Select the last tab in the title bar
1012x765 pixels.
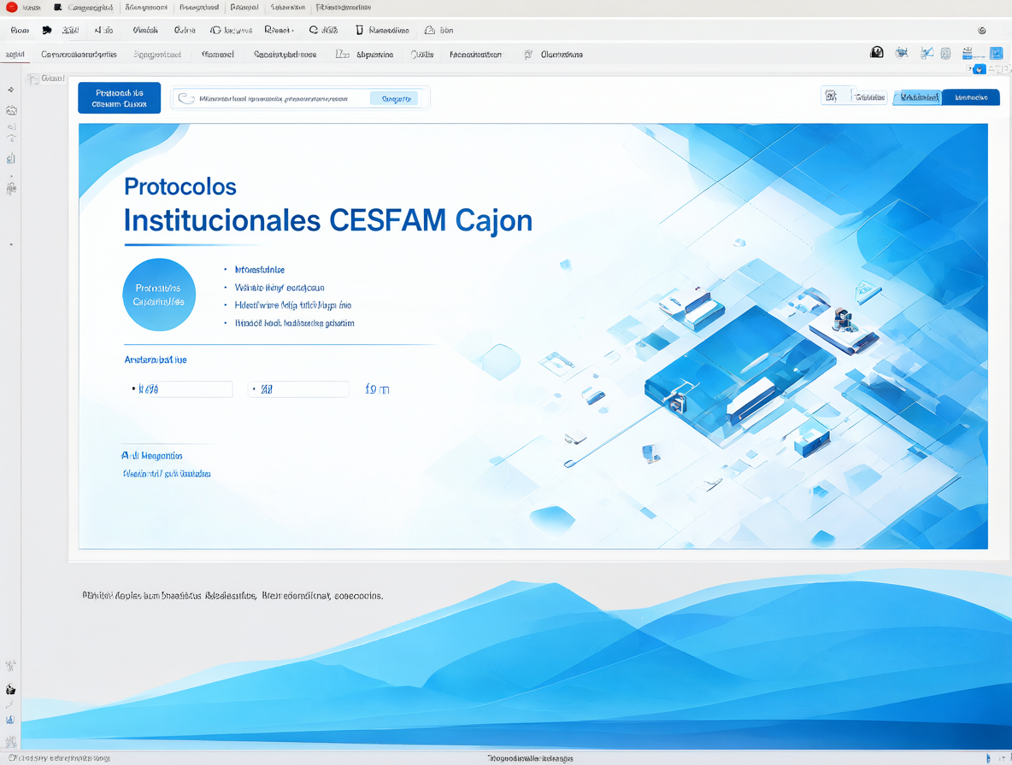tap(344, 8)
